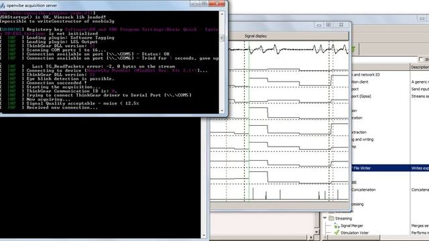
Task: Click the box search input field
Action: coord(384,60)
